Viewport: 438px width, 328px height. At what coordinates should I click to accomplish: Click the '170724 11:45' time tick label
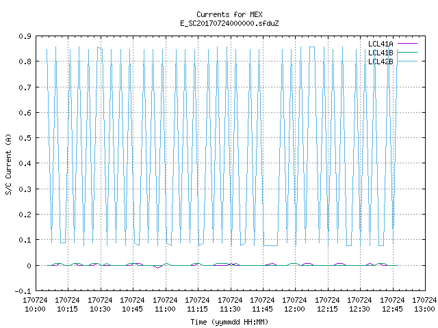tap(262, 305)
